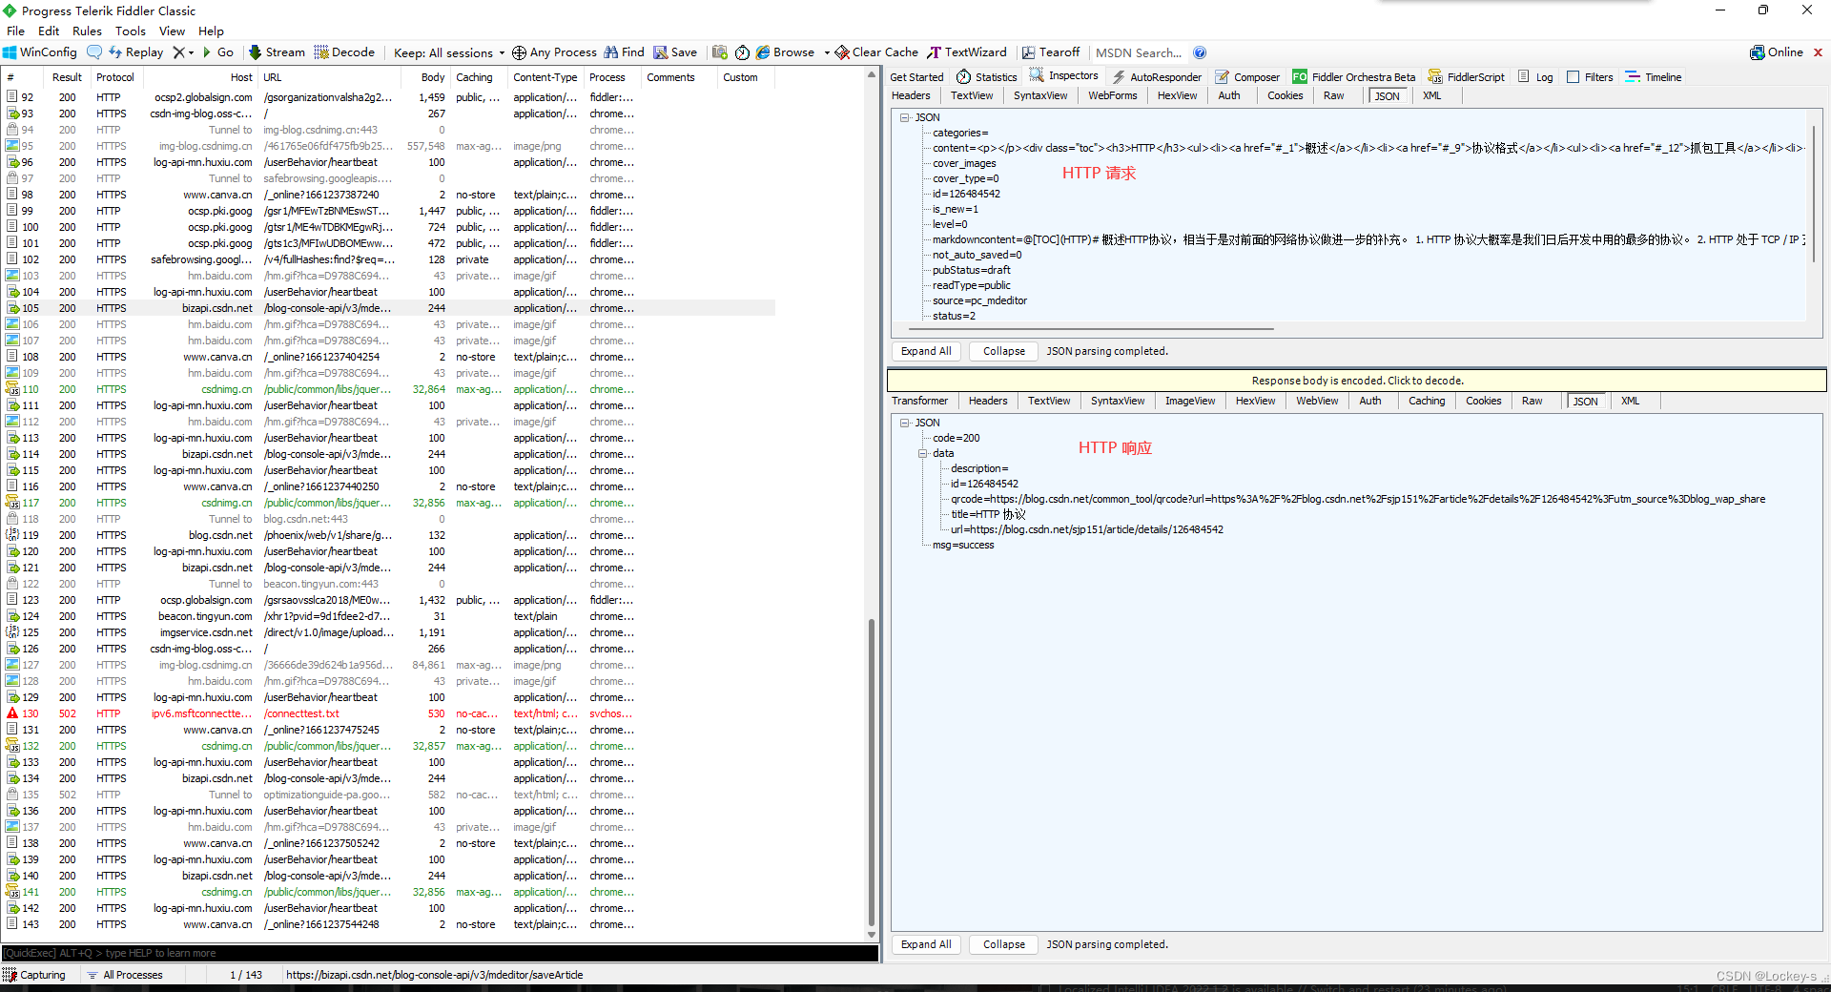Viewport: 1831px width, 992px height.
Task: Select session 130 ipv6.msftconnecttest row
Action: tap(389, 713)
